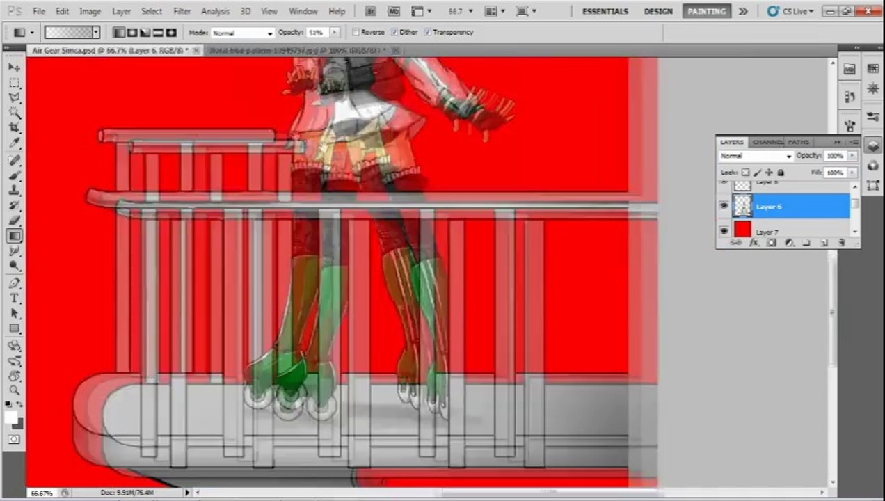885x501 pixels.
Task: Select the Dodge tool
Action: (x=15, y=266)
